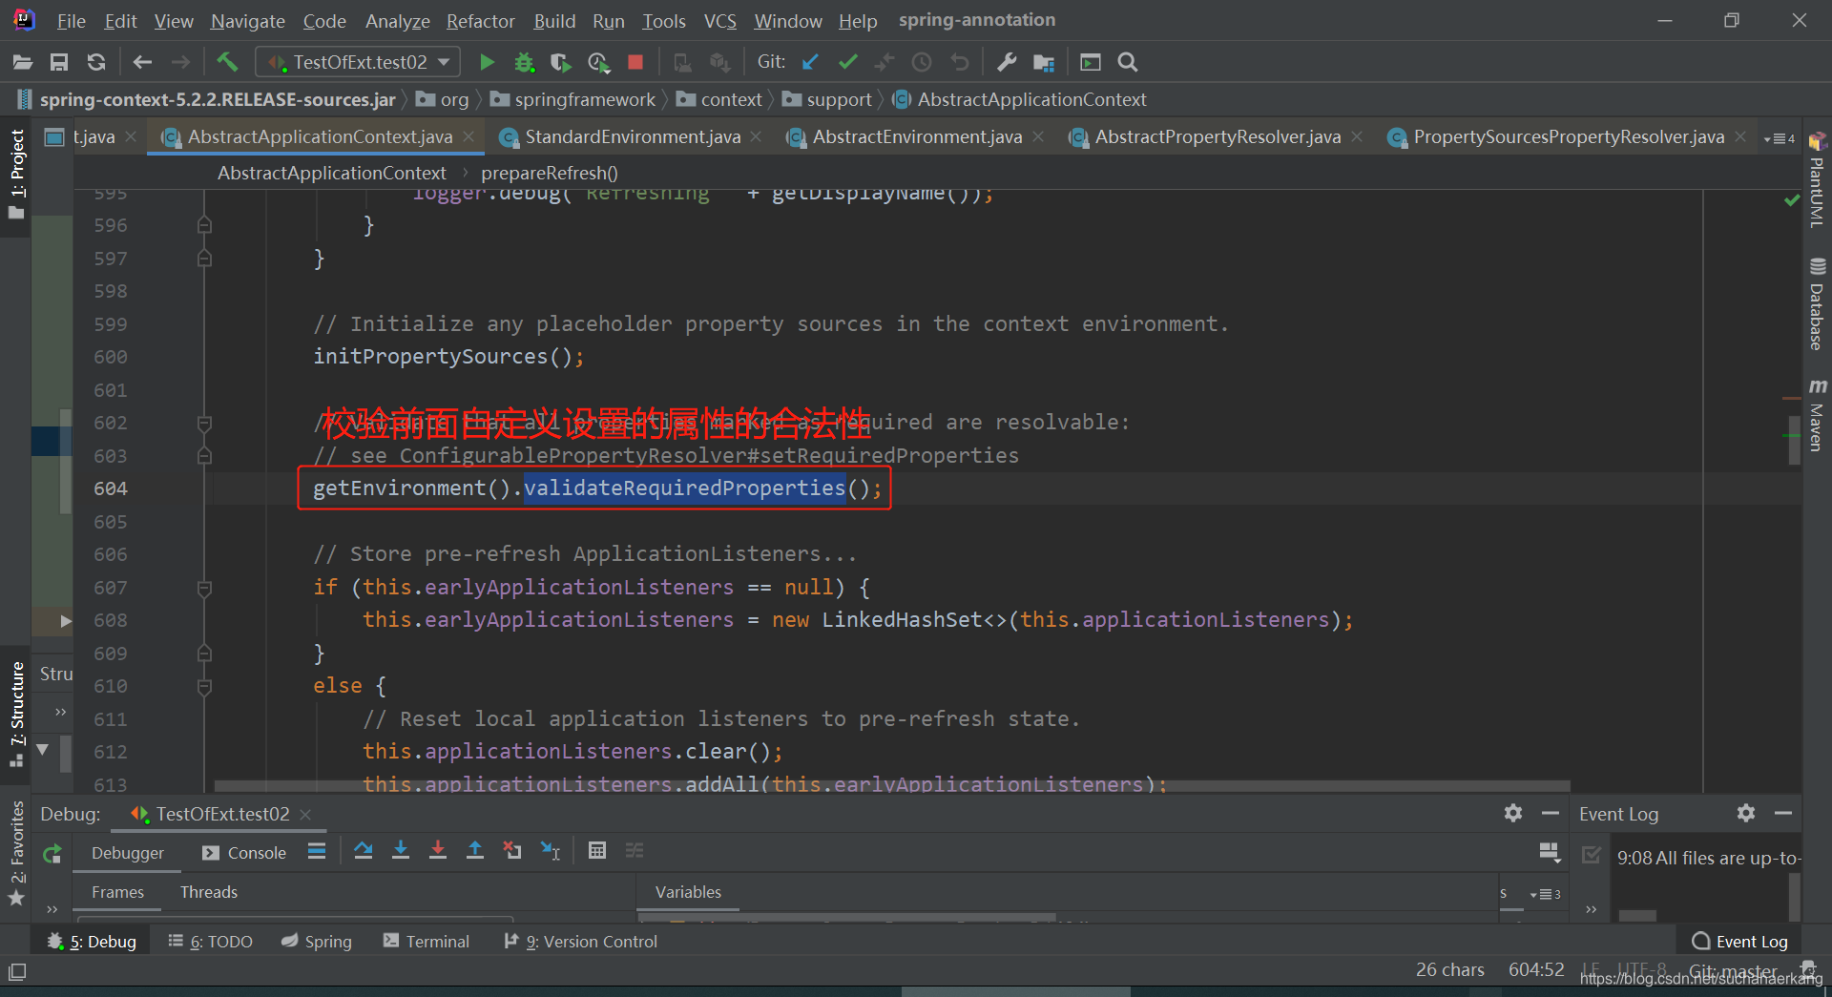The height and width of the screenshot is (997, 1832).
Task: Open the Project tool window
Action: click(16, 175)
